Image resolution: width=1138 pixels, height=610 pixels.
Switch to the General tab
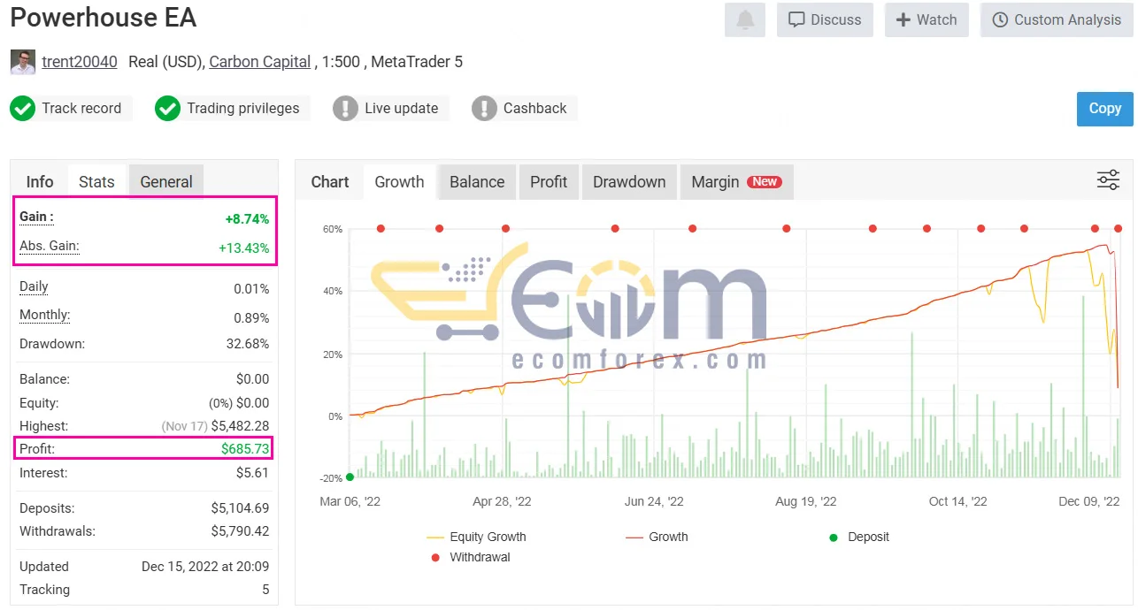[x=166, y=181]
